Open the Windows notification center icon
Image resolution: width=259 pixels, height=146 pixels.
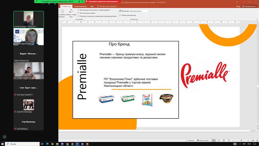point(255,144)
